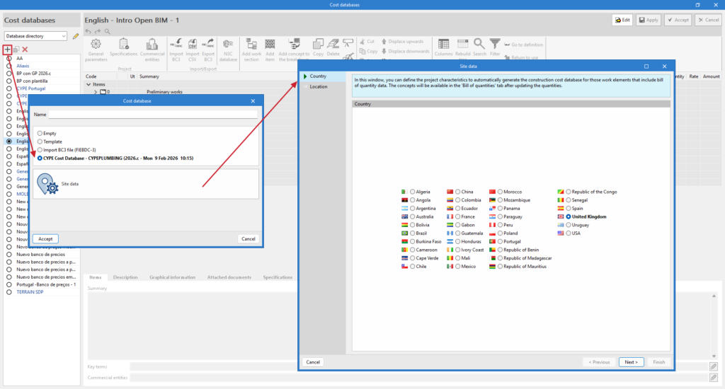The width and height of the screenshot is (725, 389).
Task: Click the Apply button
Action: [649, 21]
